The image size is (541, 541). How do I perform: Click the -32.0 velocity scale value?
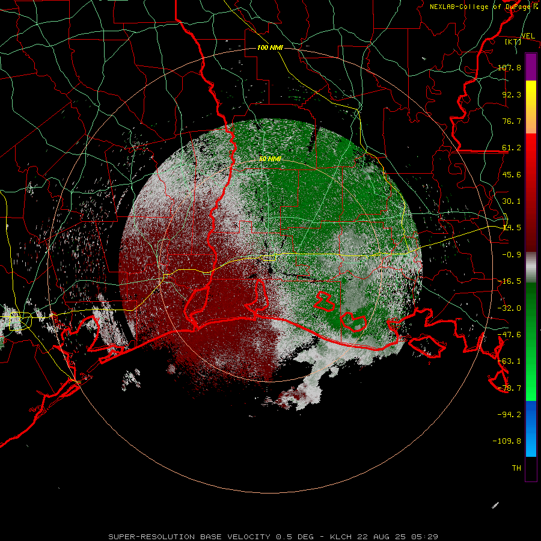click(x=509, y=308)
